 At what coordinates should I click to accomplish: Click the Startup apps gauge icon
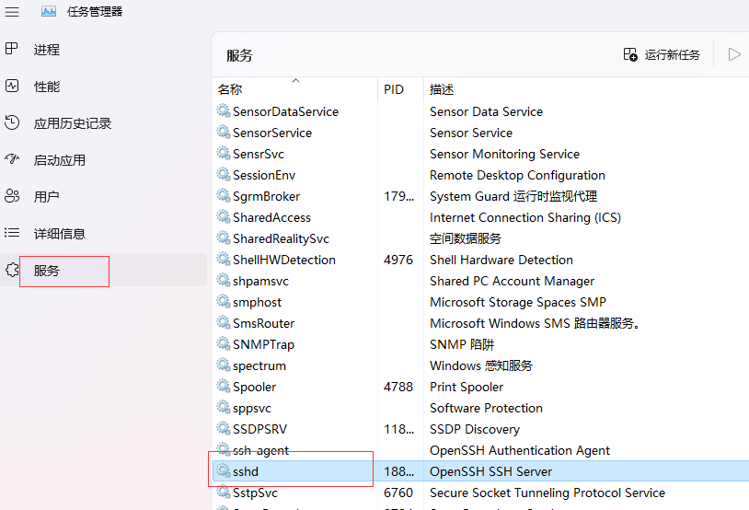[x=12, y=159]
